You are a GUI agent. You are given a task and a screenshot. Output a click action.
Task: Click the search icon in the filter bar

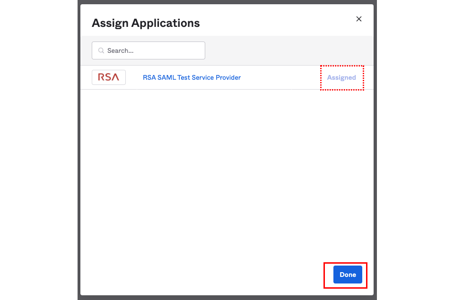pos(101,50)
